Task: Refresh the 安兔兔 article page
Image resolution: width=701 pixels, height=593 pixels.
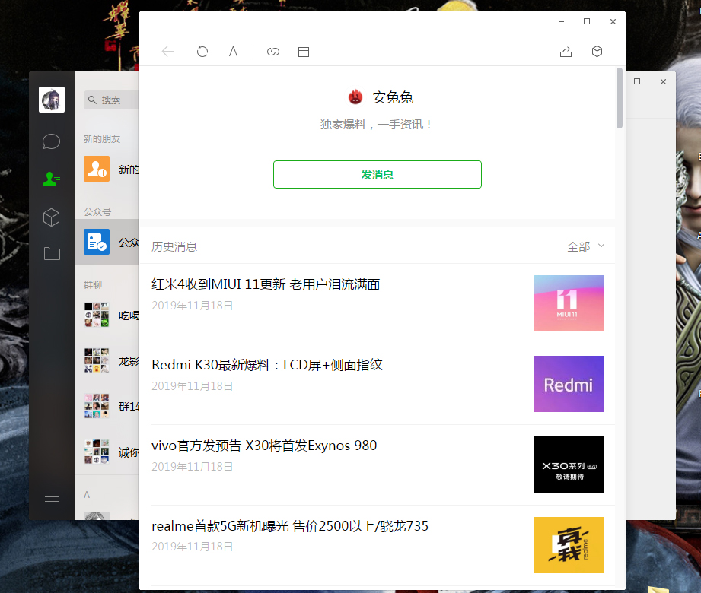Action: [202, 52]
